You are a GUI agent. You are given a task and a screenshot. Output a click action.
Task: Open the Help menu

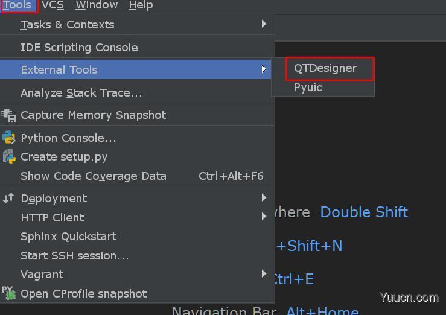click(x=141, y=5)
